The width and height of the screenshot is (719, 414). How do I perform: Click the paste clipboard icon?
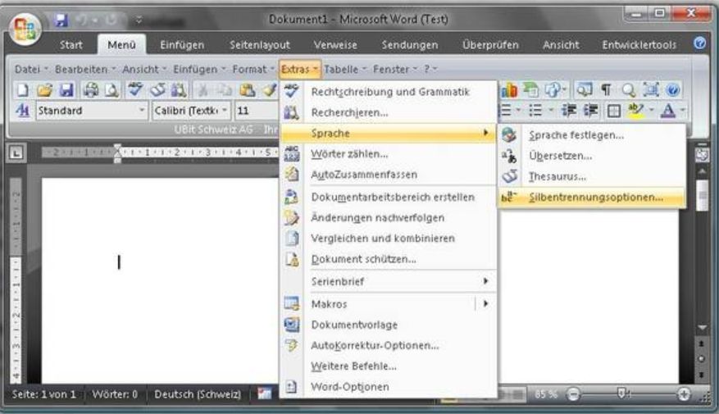247,90
